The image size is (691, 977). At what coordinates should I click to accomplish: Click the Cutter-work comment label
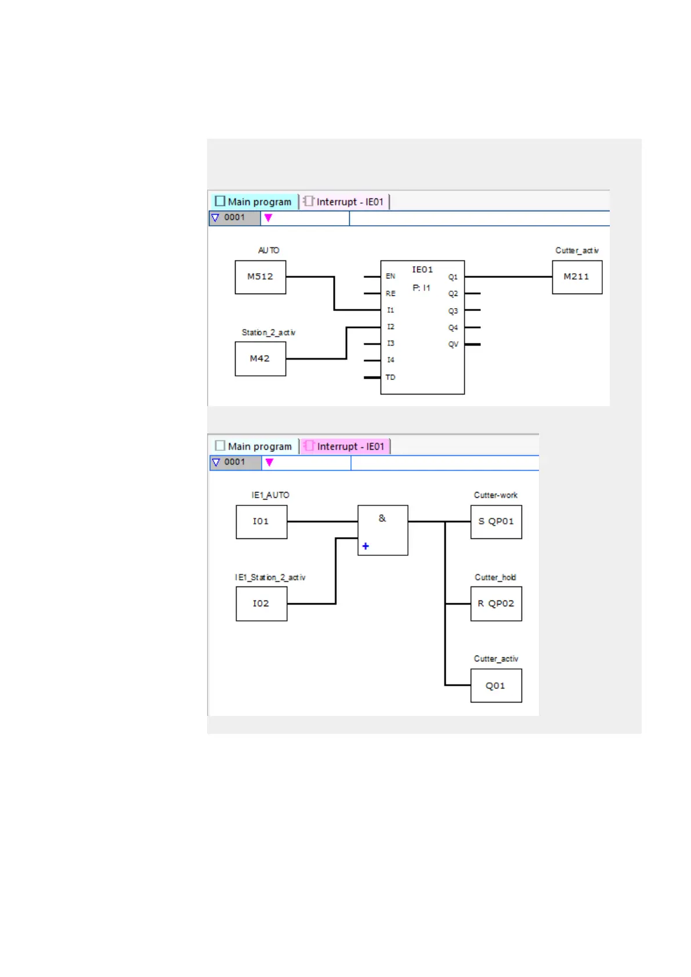click(x=495, y=495)
